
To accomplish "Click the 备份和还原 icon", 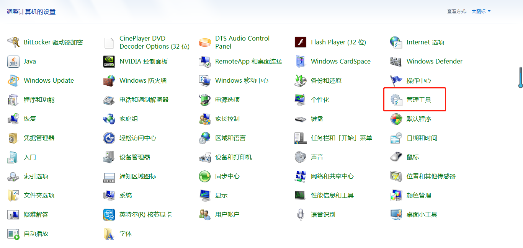I will (301, 80).
